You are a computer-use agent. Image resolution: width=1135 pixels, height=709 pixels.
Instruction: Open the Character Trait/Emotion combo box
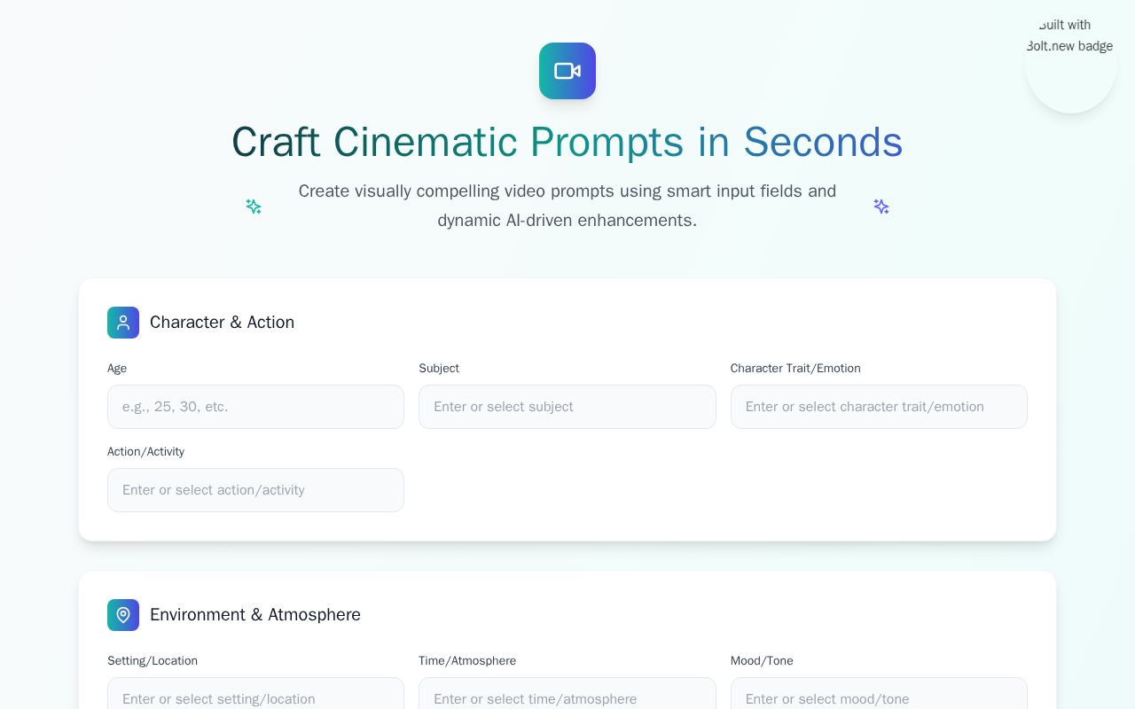pyautogui.click(x=879, y=407)
